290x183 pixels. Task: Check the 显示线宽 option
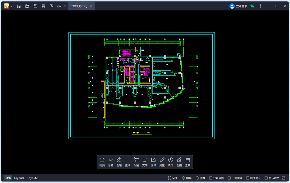(x=266, y=178)
